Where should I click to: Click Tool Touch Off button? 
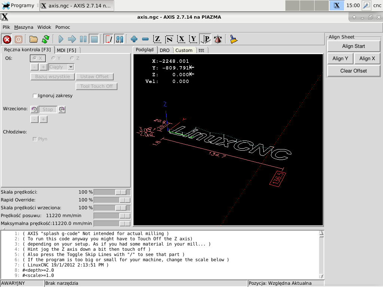tap(96, 86)
